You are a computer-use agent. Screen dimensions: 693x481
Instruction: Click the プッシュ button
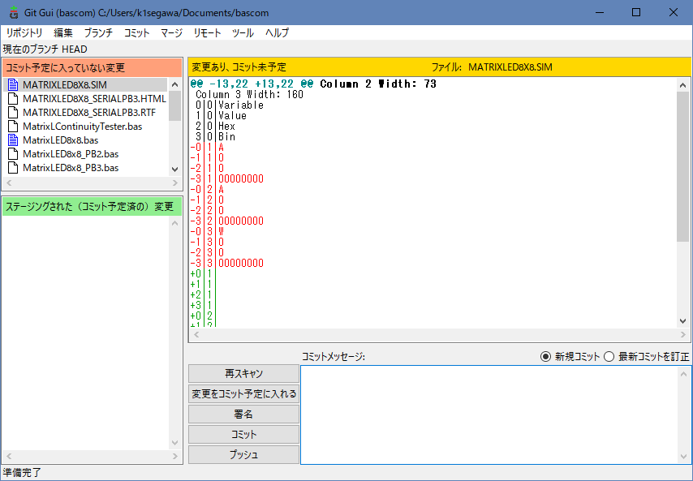click(243, 454)
